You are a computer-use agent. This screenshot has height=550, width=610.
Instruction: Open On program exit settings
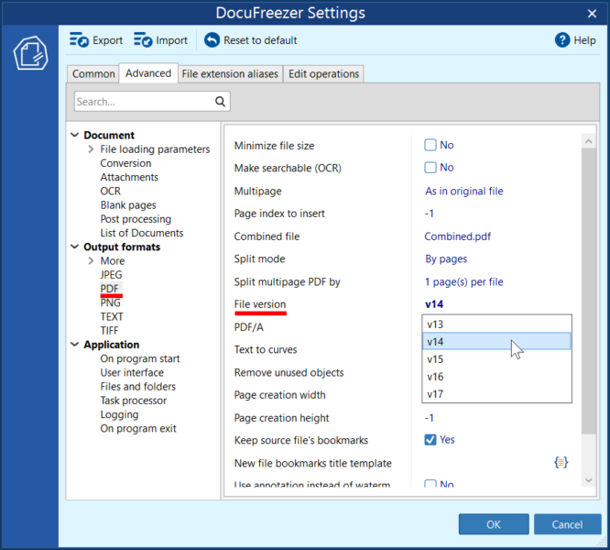(x=138, y=428)
